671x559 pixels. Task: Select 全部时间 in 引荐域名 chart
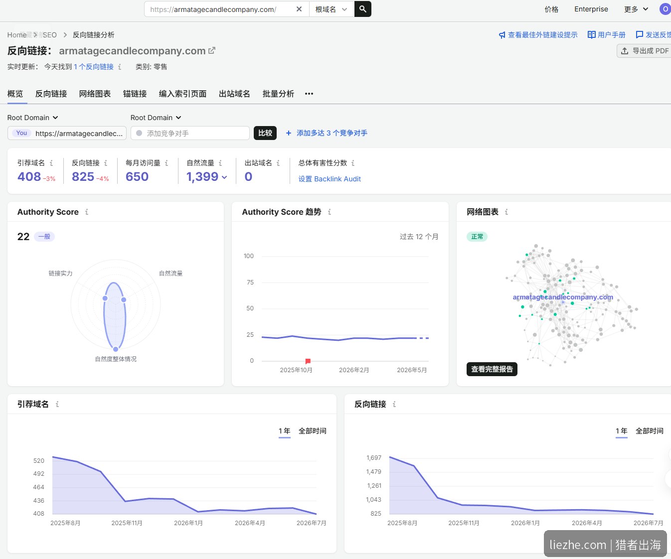pos(313,431)
